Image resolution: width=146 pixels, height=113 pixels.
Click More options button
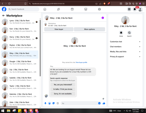tap(89, 29)
